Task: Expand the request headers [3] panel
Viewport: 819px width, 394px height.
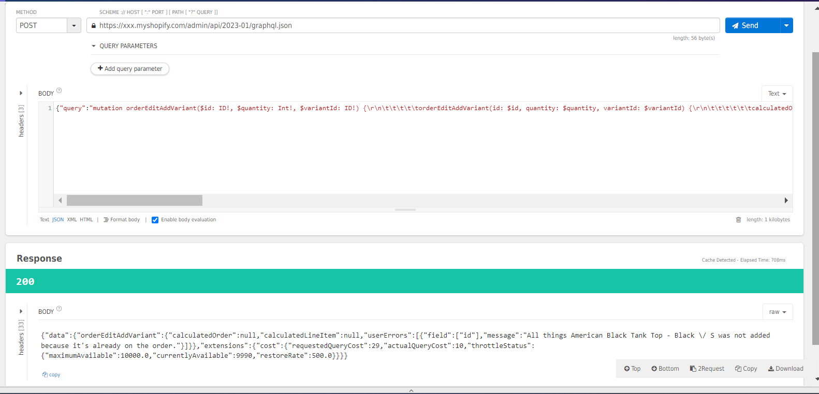Action: (x=21, y=94)
